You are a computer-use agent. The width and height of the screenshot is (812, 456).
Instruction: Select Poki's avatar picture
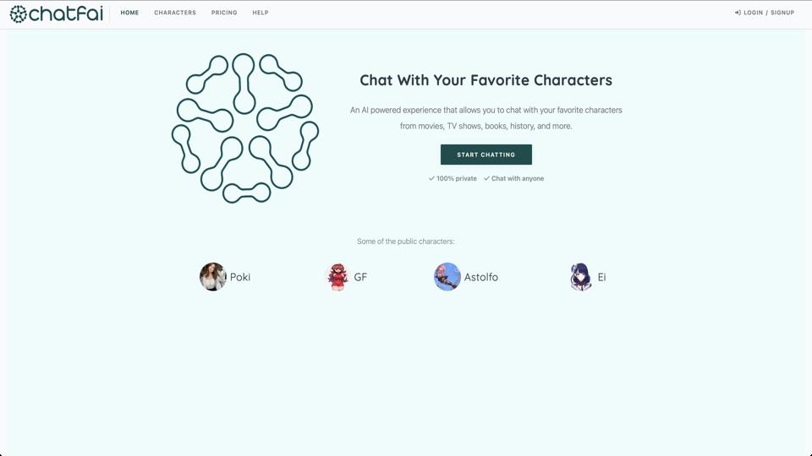point(213,276)
